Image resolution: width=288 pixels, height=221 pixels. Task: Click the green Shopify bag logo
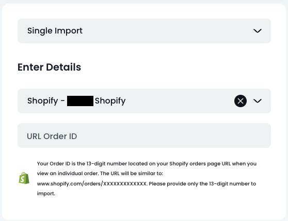(24, 178)
